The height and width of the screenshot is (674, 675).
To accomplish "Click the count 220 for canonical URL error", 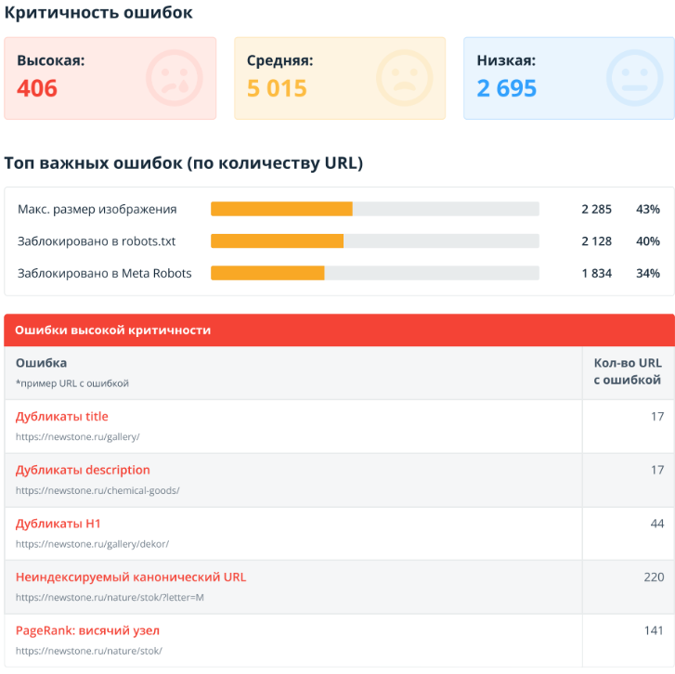I will click(654, 577).
